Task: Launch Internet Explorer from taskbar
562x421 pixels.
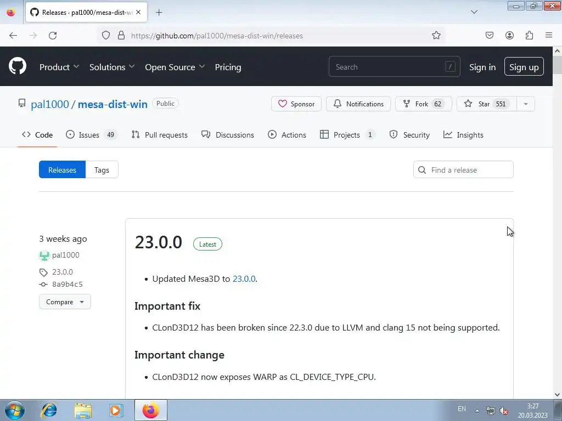Action: pos(49,410)
